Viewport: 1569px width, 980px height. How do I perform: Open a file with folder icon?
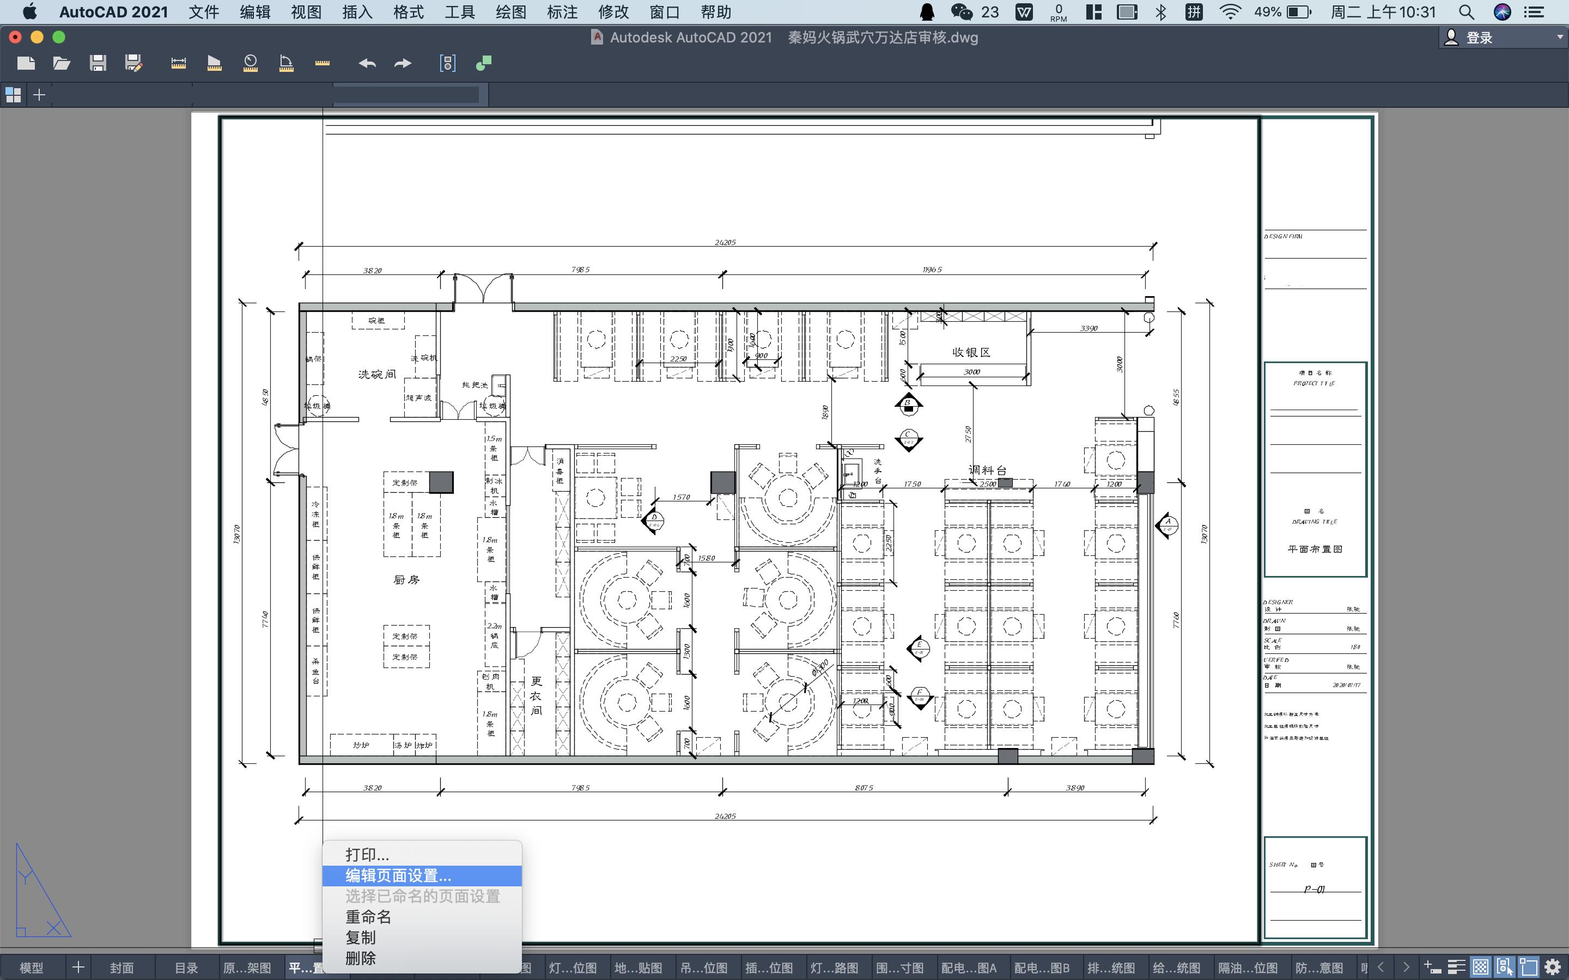coord(62,63)
